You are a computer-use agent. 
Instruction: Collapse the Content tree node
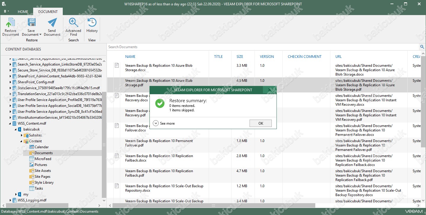click(x=21, y=141)
